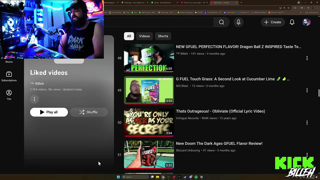This screenshot has width=320, height=180.
Task: Expand the All Bookmarks folder
Action: tap(312, 12)
